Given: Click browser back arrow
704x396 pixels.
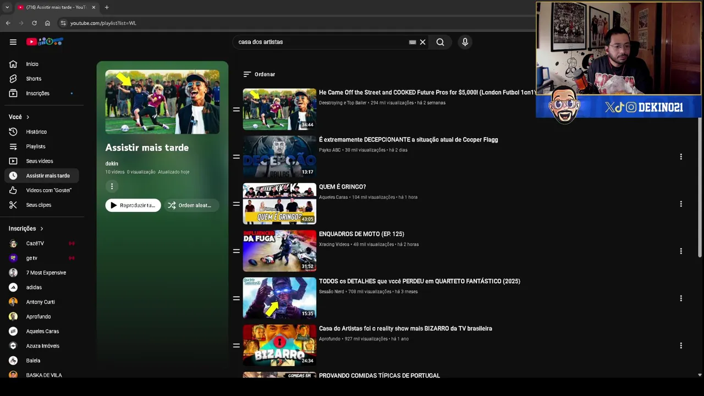Looking at the screenshot, I should [8, 23].
